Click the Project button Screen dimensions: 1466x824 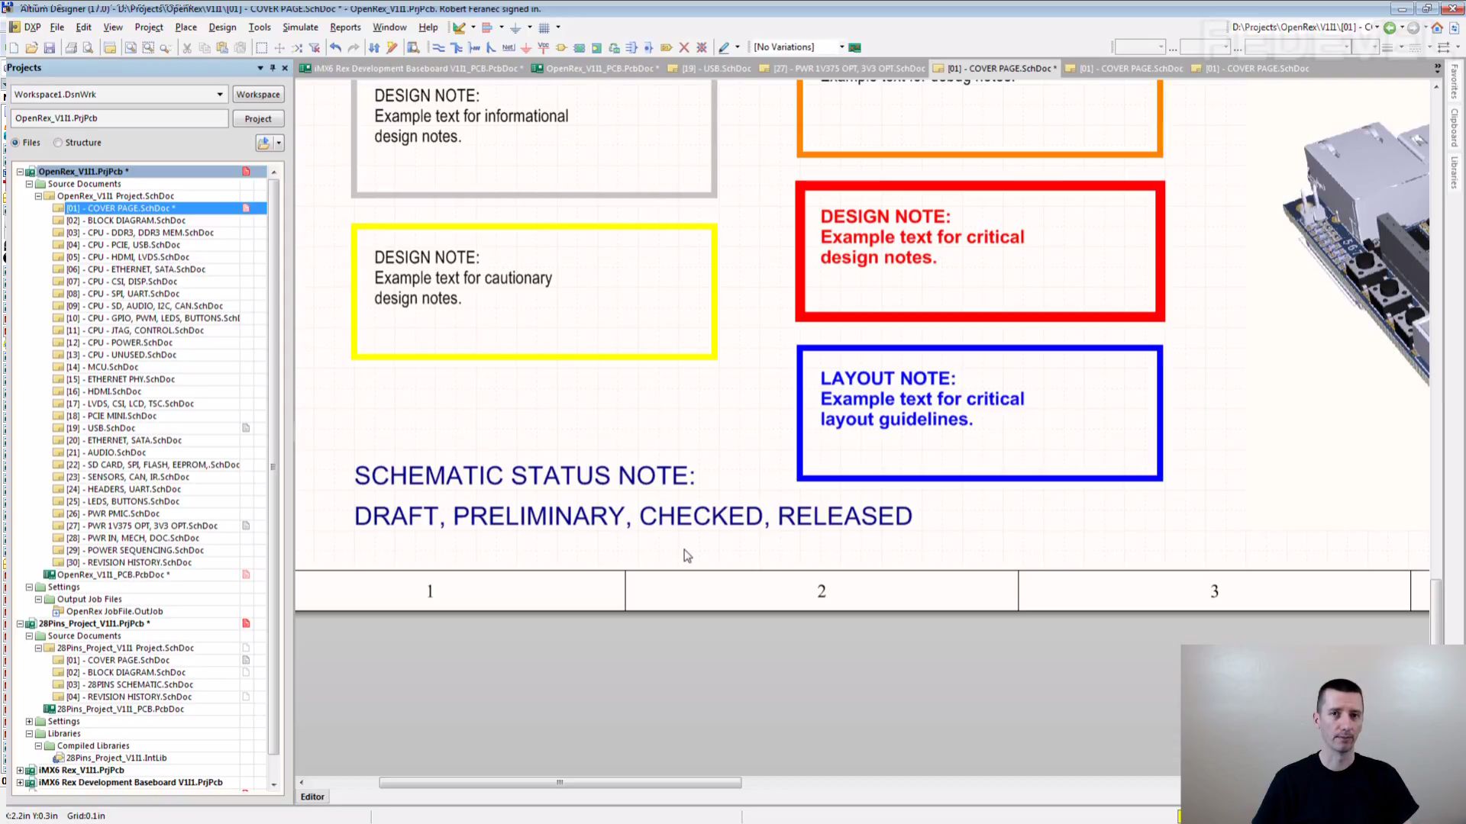[x=257, y=119]
